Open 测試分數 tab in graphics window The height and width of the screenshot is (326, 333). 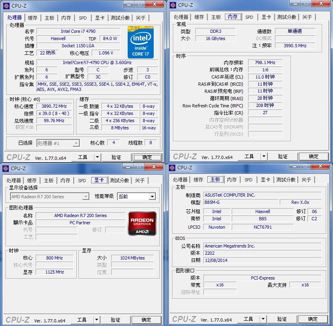119,181
